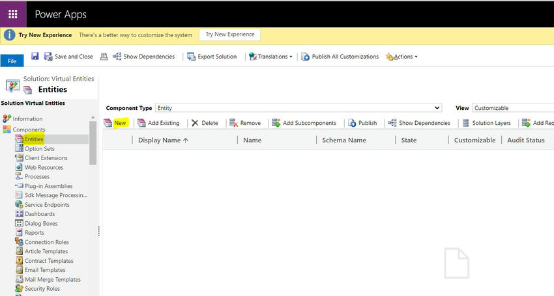Select Client Extensions in the tree

click(x=46, y=157)
